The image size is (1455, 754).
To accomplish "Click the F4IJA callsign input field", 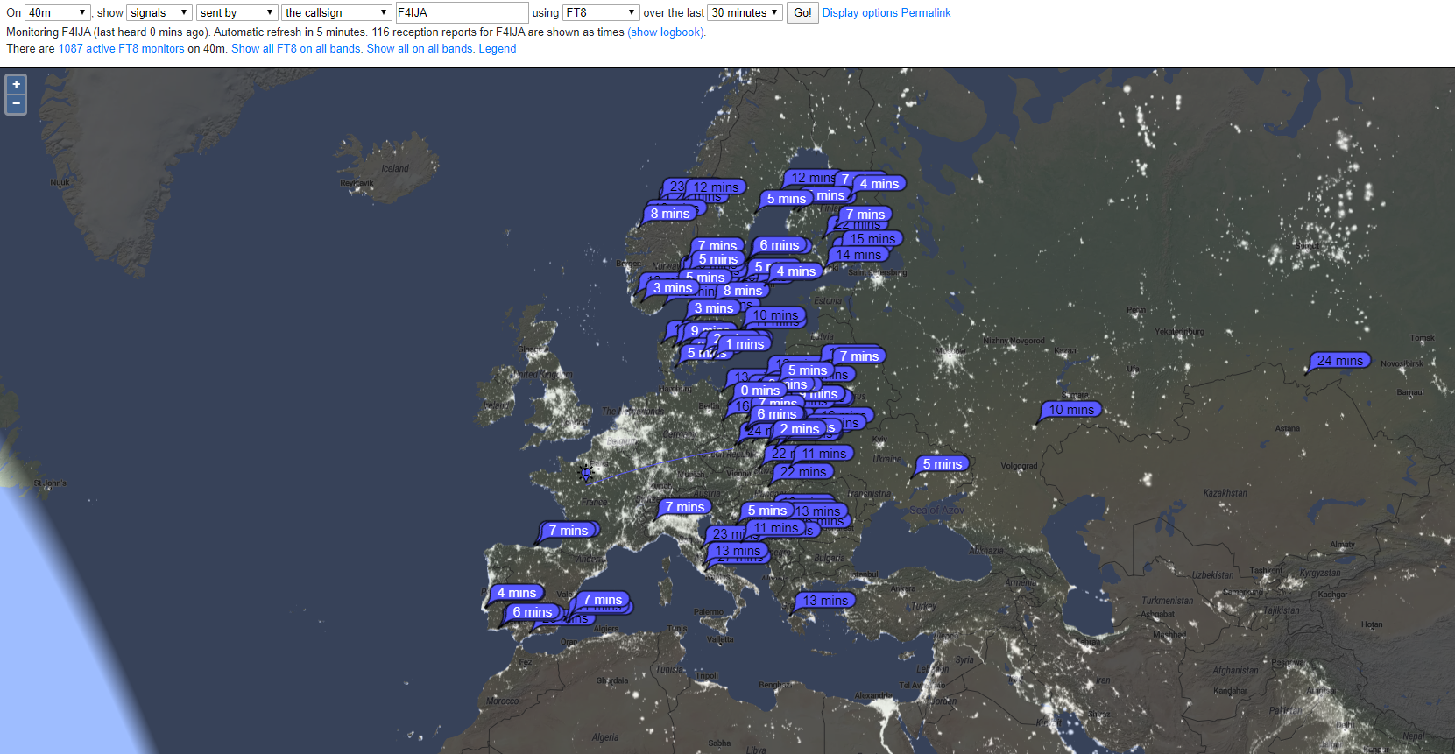I will point(461,13).
